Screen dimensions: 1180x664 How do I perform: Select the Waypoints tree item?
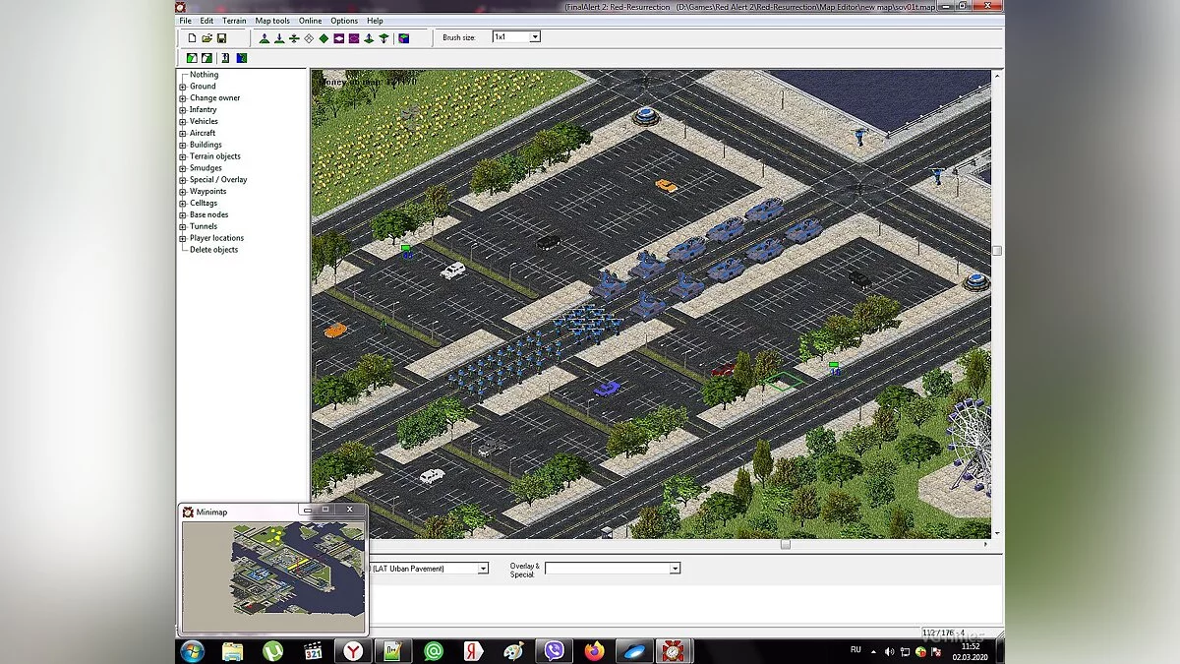pyautogui.click(x=207, y=192)
